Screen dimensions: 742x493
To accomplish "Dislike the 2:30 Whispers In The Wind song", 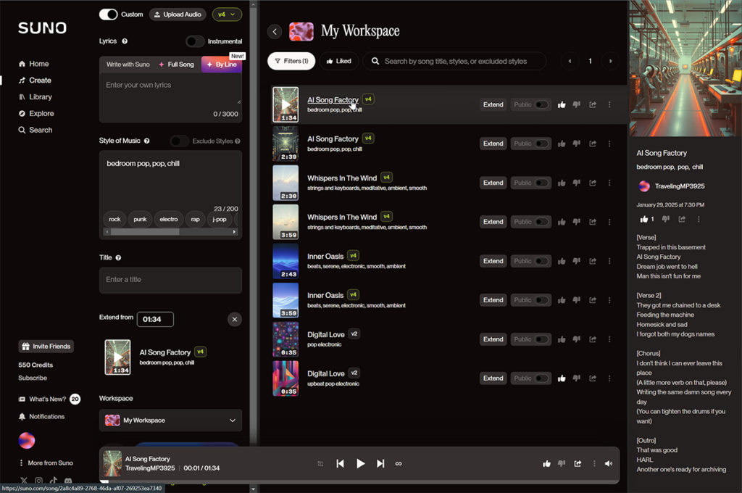I will pos(576,183).
